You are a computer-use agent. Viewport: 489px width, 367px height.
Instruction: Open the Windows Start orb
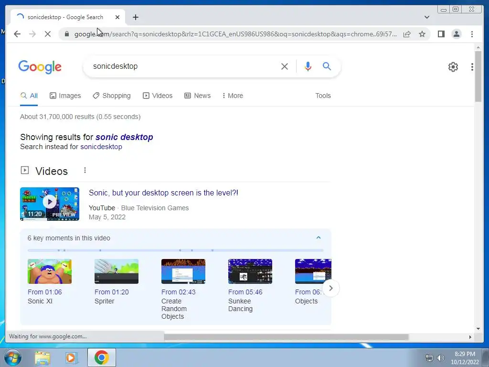click(x=12, y=357)
